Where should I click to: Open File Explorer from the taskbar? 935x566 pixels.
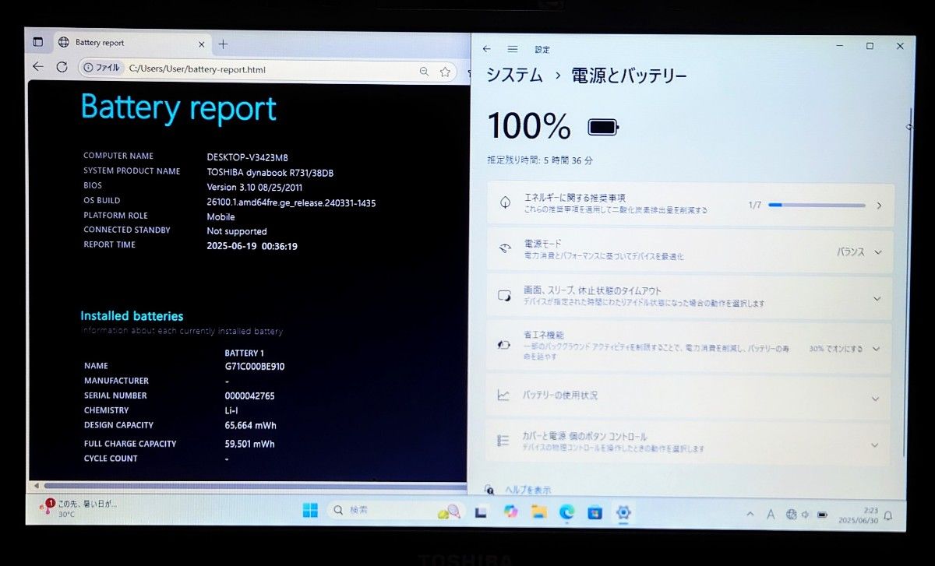pos(541,513)
